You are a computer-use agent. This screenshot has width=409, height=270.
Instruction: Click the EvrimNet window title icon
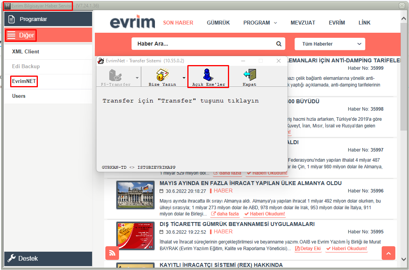(x=101, y=61)
